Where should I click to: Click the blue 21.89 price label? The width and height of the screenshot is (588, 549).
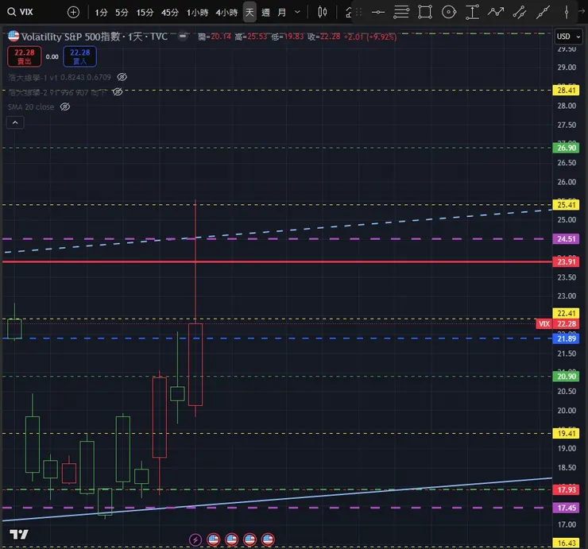[x=566, y=338]
